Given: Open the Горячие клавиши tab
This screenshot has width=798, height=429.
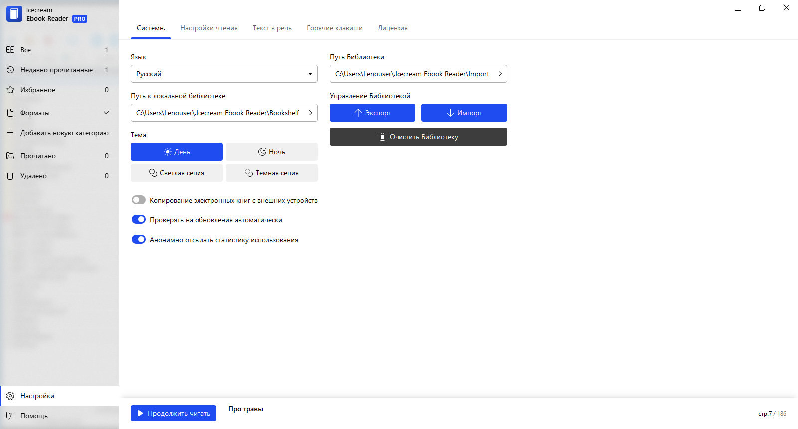Looking at the screenshot, I should point(335,28).
